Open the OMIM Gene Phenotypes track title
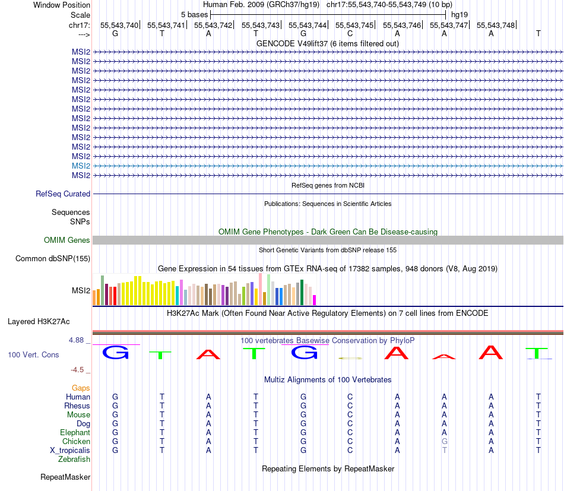 coord(328,232)
